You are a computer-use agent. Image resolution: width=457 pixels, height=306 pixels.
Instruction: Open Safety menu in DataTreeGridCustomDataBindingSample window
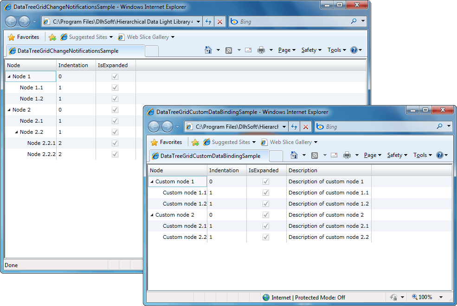coord(397,155)
